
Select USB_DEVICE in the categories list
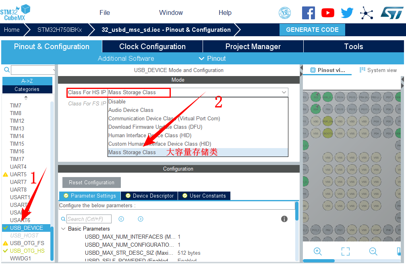[x=26, y=228]
